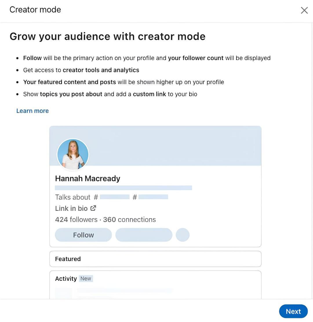Image resolution: width=313 pixels, height=322 pixels.
Task: Close the Creator mode dialog
Action: (304, 10)
